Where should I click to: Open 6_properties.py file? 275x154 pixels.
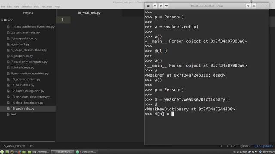[22, 56]
